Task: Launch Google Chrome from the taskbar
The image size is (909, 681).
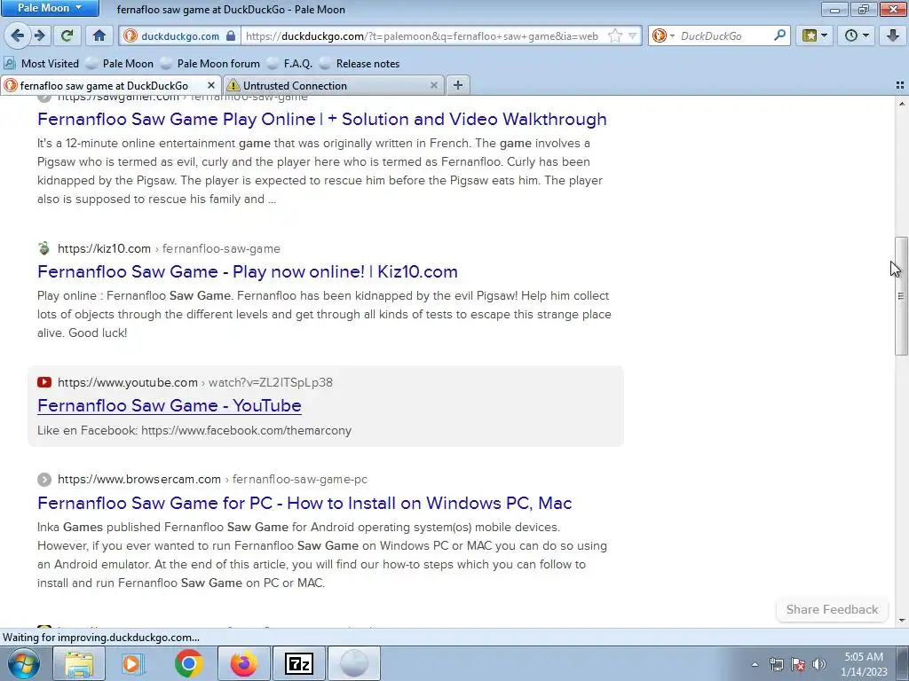Action: (x=188, y=663)
